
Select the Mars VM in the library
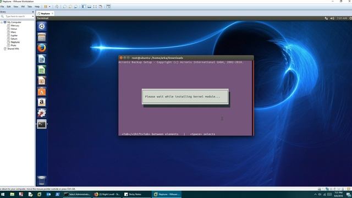(13, 32)
